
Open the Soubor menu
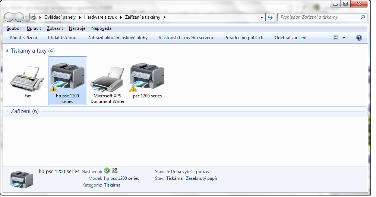(x=14, y=28)
